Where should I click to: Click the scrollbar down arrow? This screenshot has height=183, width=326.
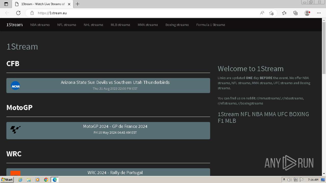point(324,174)
